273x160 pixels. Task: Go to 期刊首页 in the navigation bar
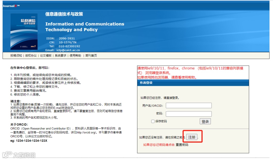(x=91, y=56)
